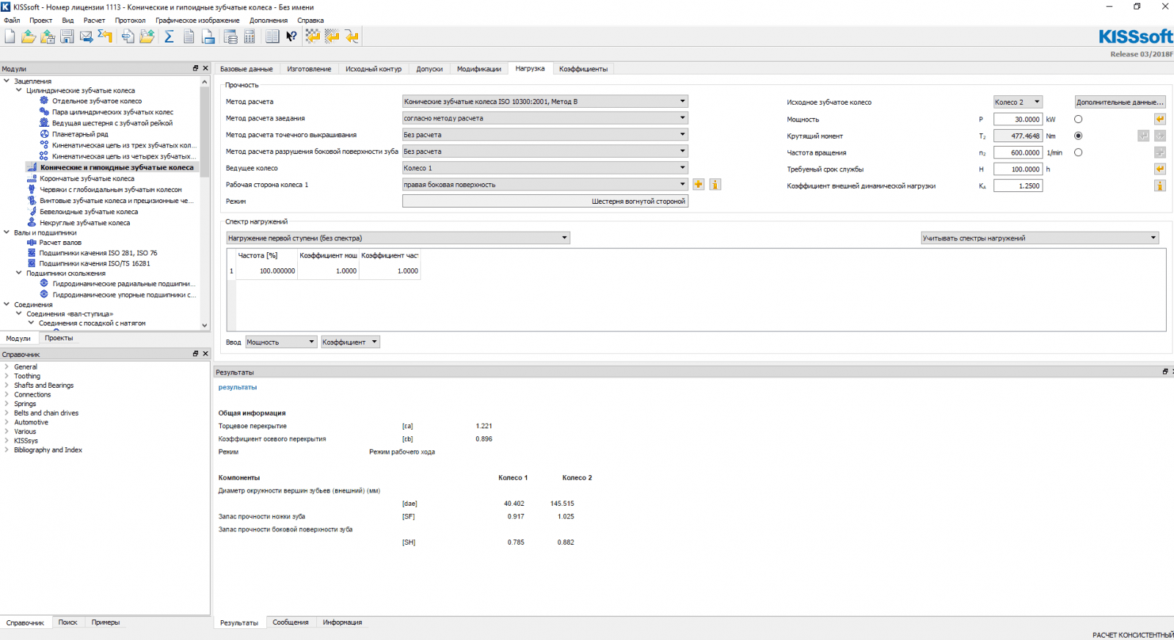Select the Крутящий момент radio button
Screen dimensions: 1174x640
click(1078, 136)
